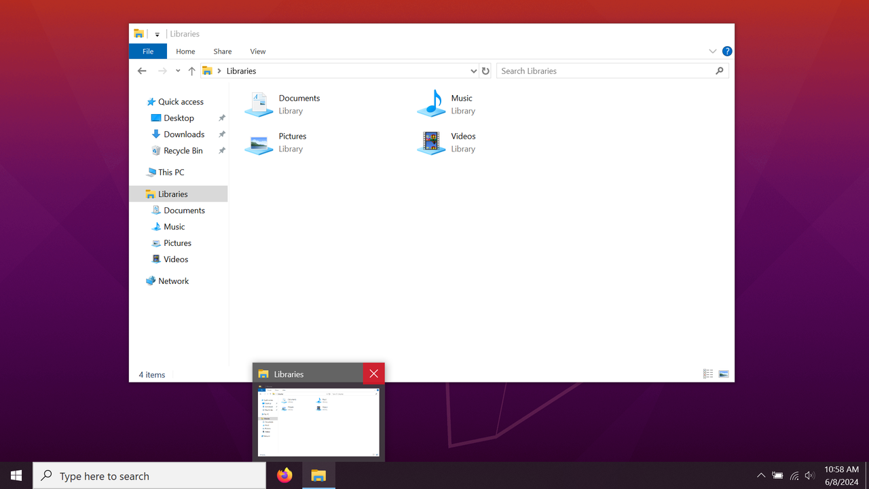
Task: Open the Windows Start menu
Action: [16, 475]
